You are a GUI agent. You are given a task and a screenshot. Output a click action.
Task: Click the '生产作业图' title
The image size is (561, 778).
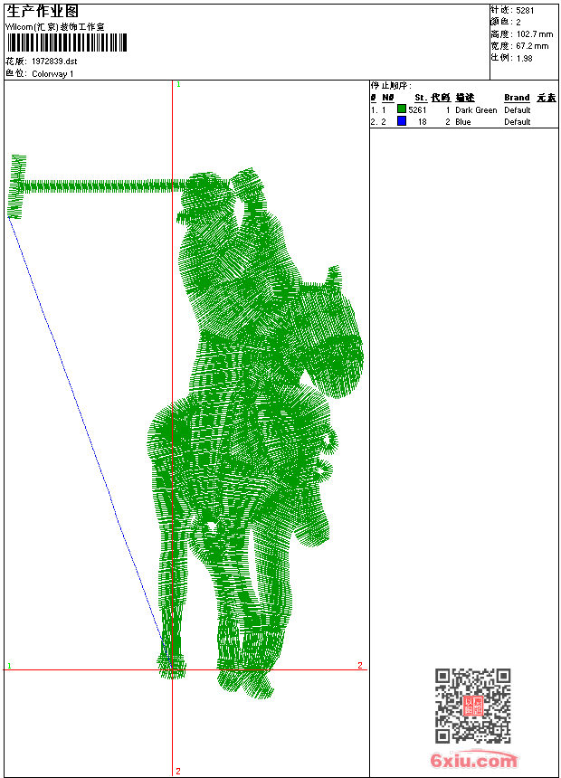pyautogui.click(x=43, y=12)
